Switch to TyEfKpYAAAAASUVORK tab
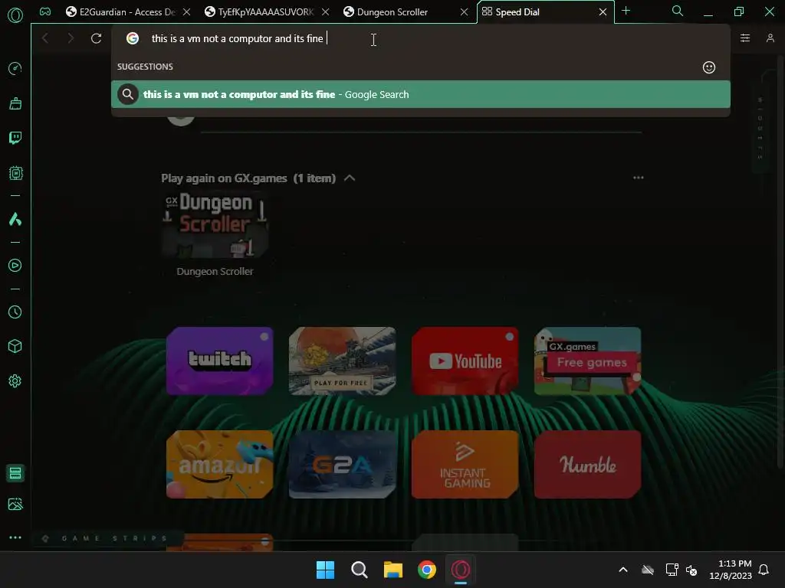The width and height of the screenshot is (785, 588). 260,12
